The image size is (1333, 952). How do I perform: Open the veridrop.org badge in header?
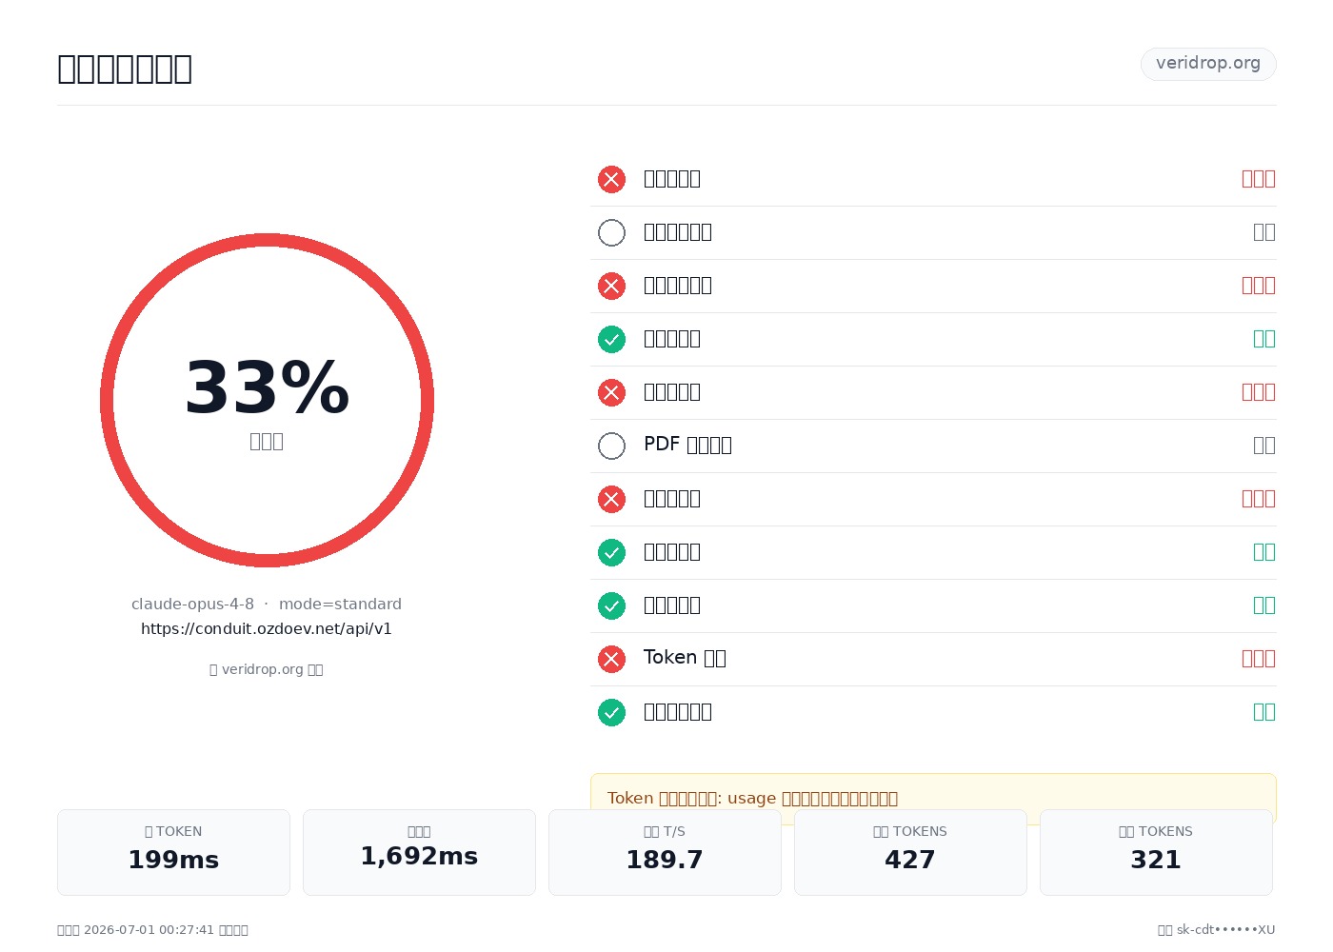point(1208,64)
